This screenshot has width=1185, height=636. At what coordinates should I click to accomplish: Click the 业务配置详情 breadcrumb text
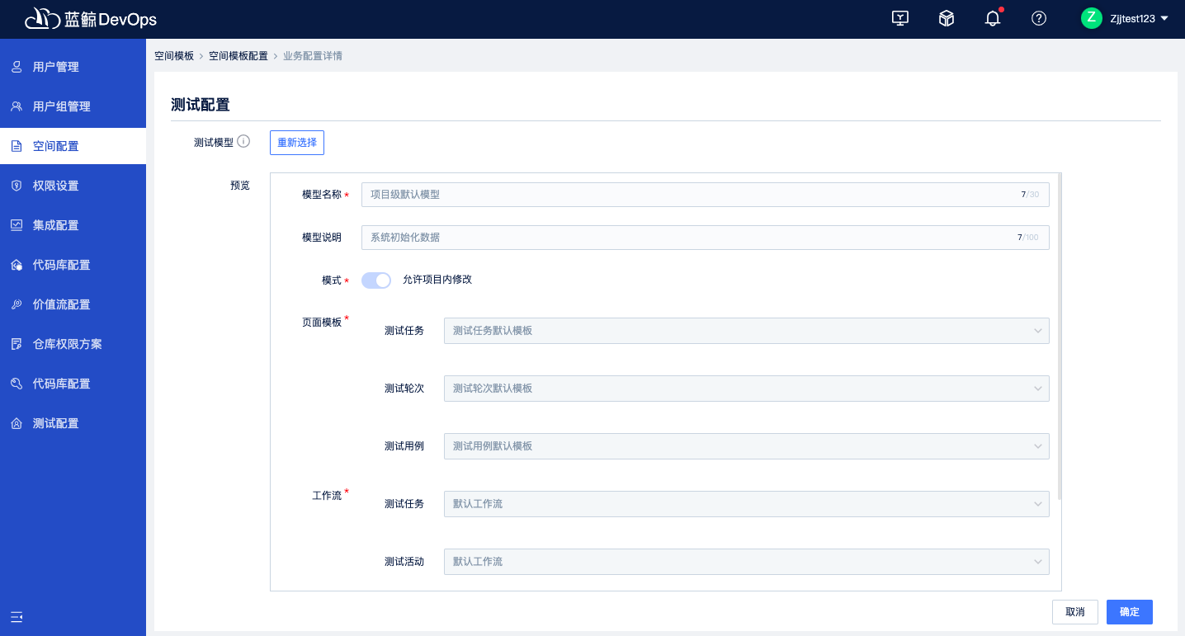point(313,56)
